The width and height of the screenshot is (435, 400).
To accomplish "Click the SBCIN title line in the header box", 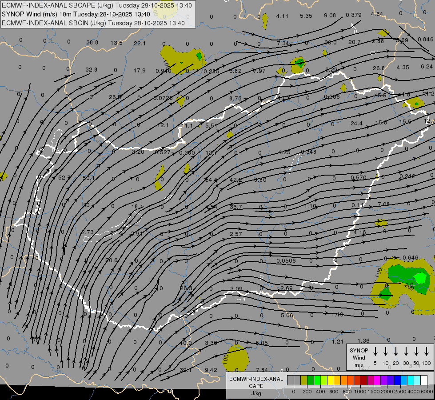I will point(93,23).
